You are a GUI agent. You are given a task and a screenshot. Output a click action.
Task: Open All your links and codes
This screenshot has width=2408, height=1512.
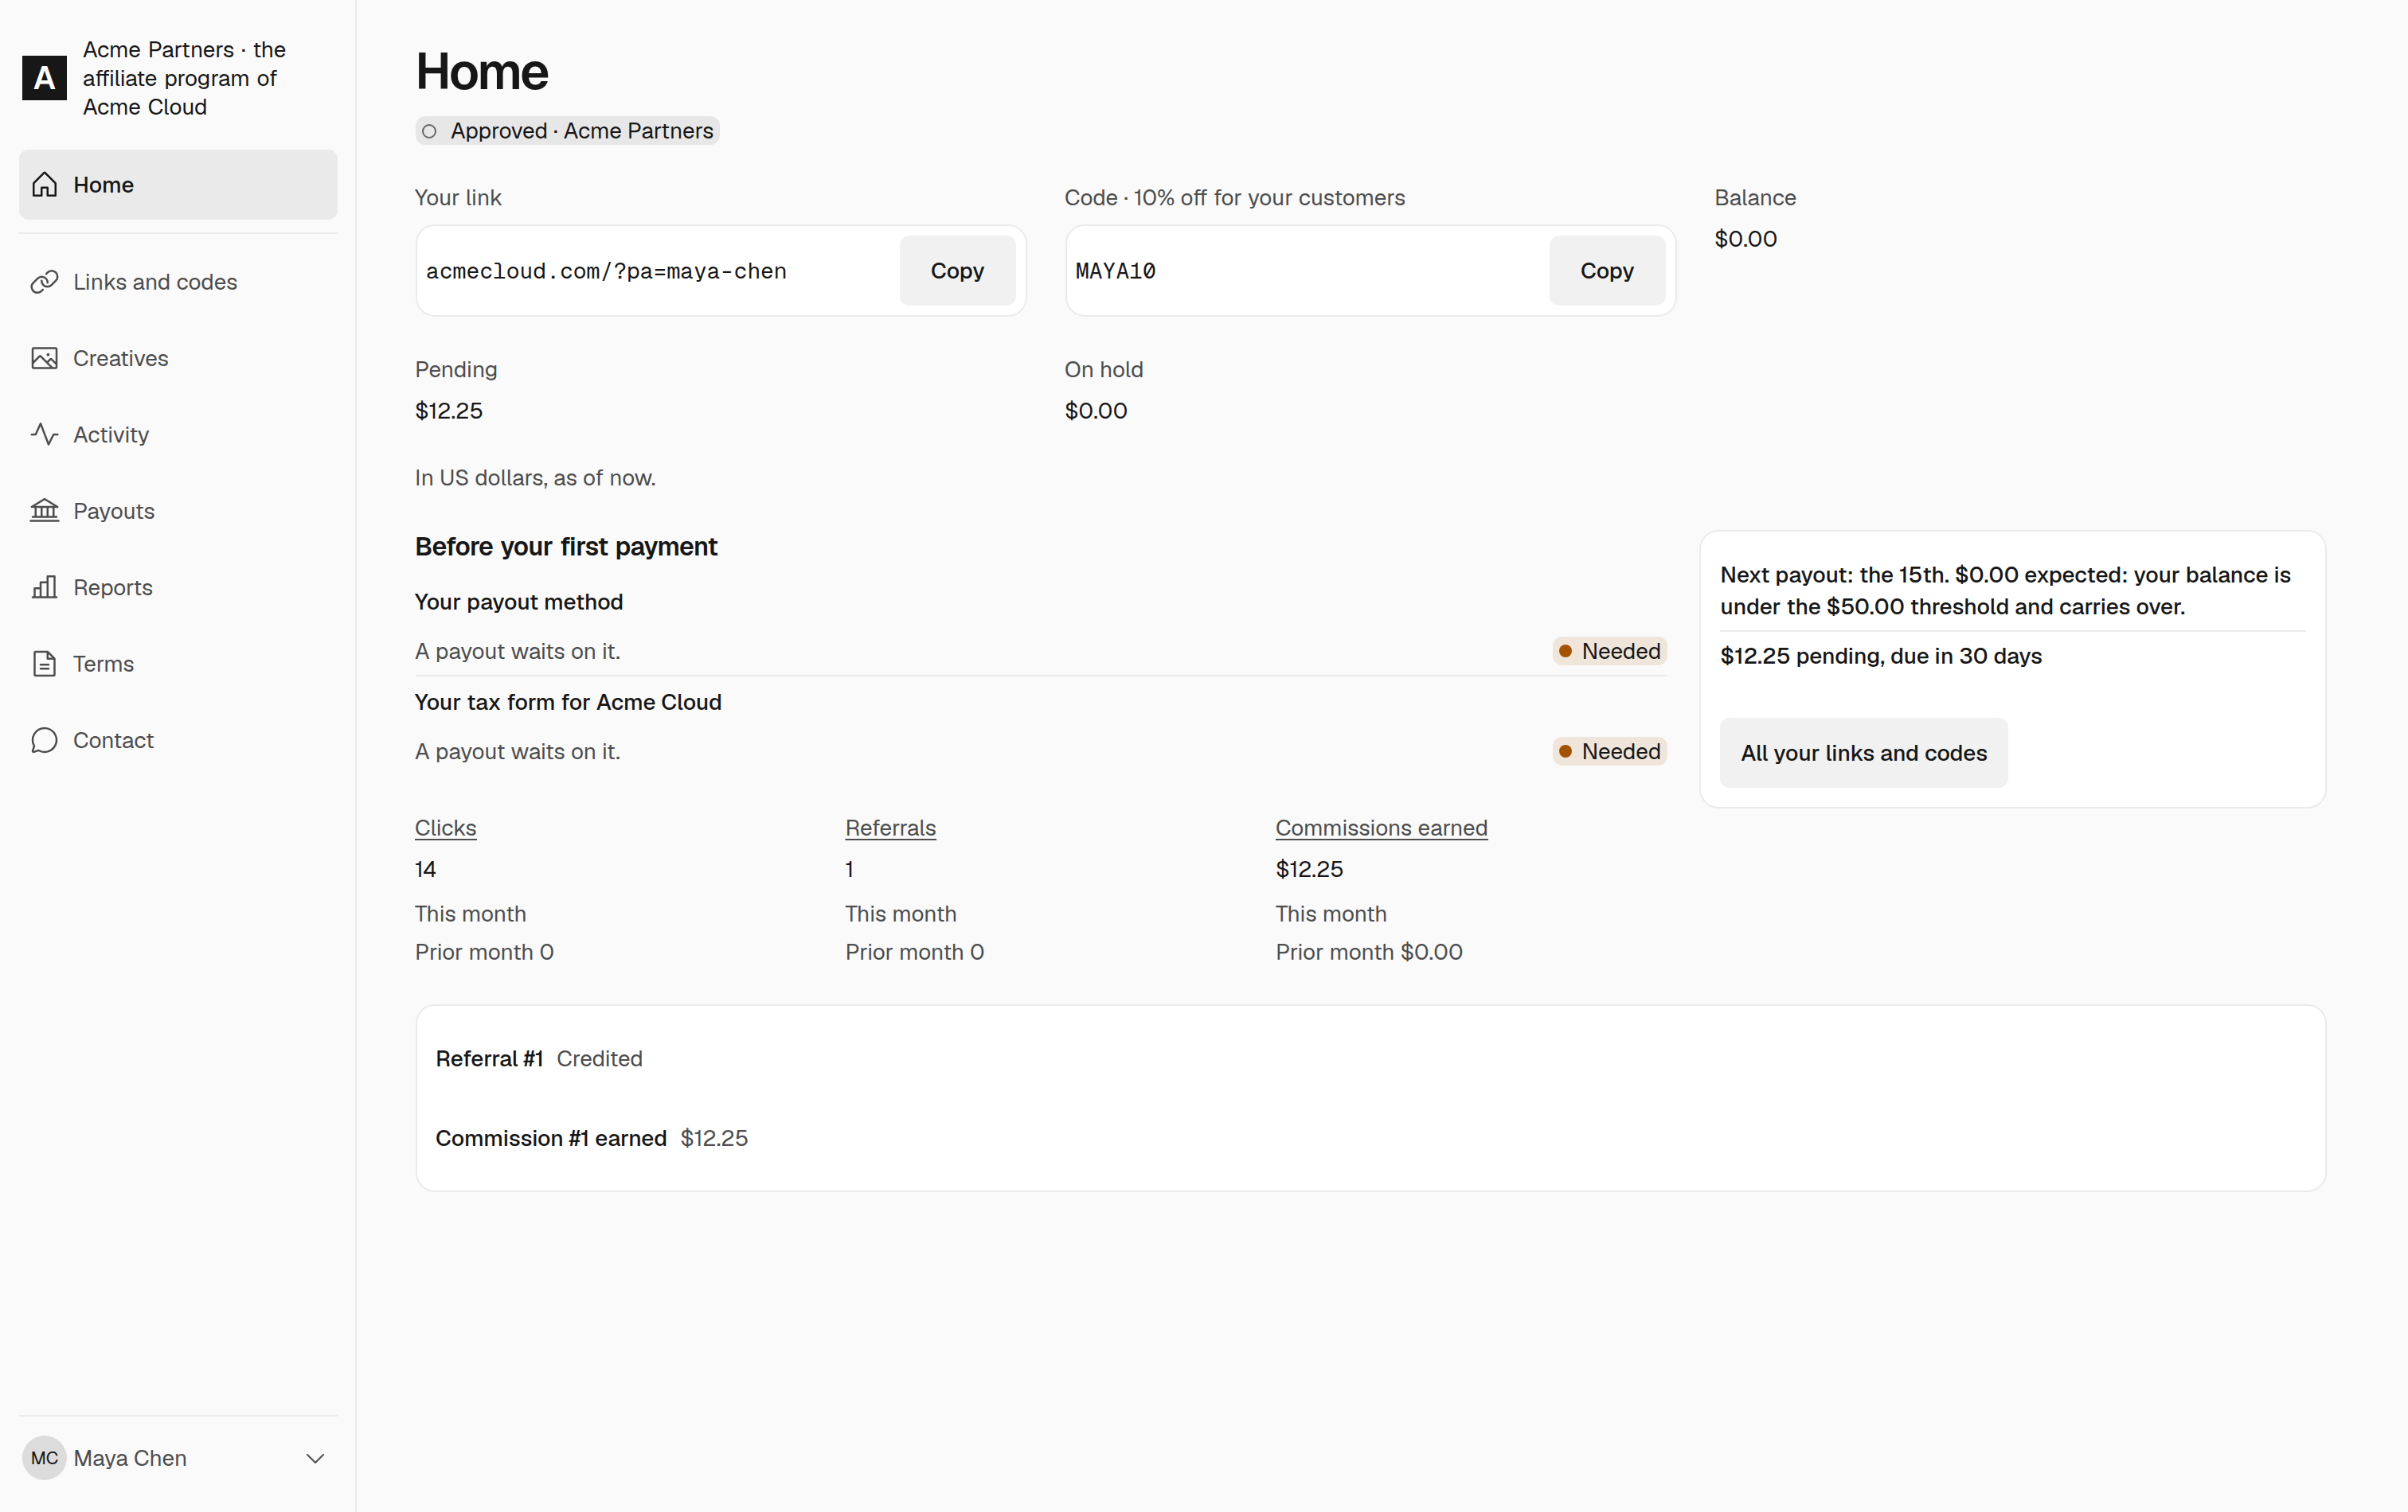(x=1863, y=753)
